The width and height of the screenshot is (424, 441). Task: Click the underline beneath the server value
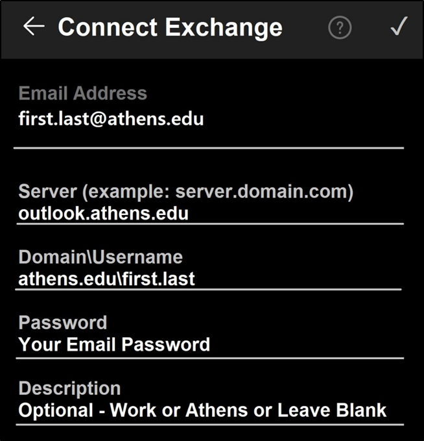click(x=209, y=224)
